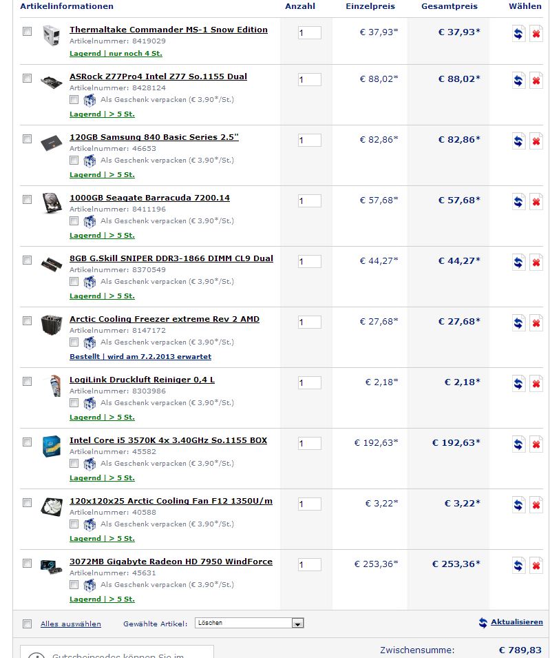Update quantity icon for ASRock Z77Pro4 row
Image resolution: width=550 pixels, height=658 pixels.
pos(518,81)
